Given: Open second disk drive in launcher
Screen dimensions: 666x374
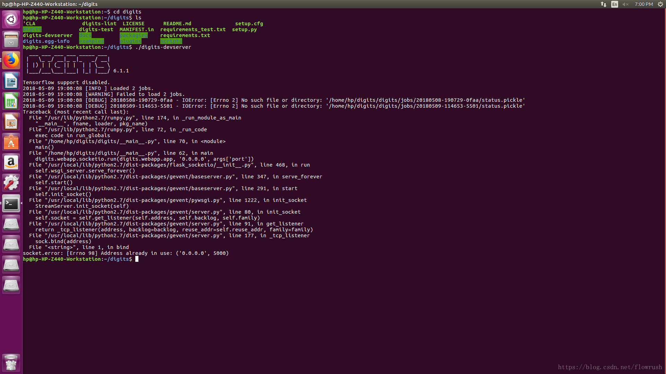Looking at the screenshot, I should coord(11,244).
